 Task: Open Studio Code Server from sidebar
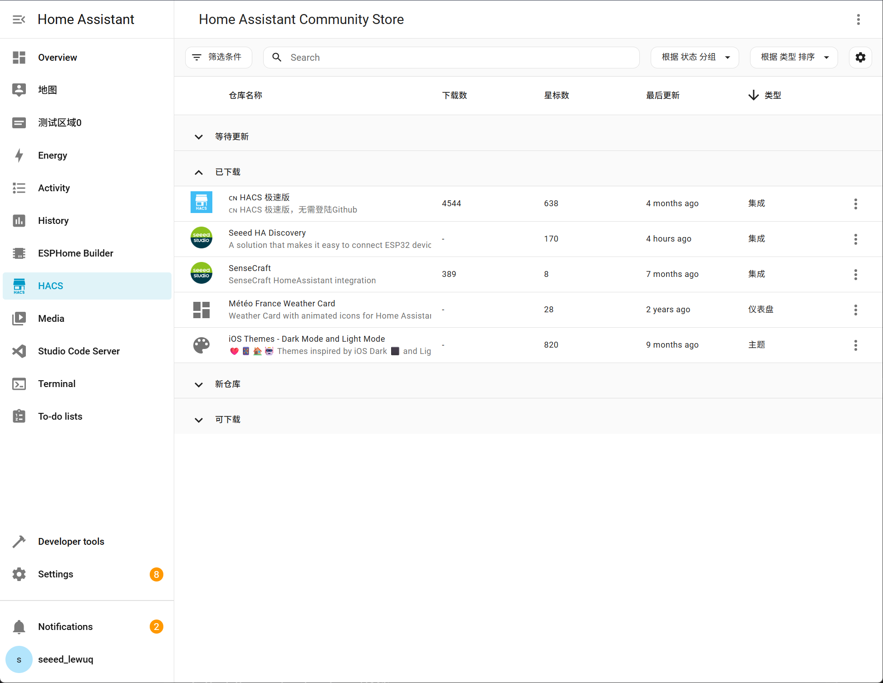coord(78,351)
